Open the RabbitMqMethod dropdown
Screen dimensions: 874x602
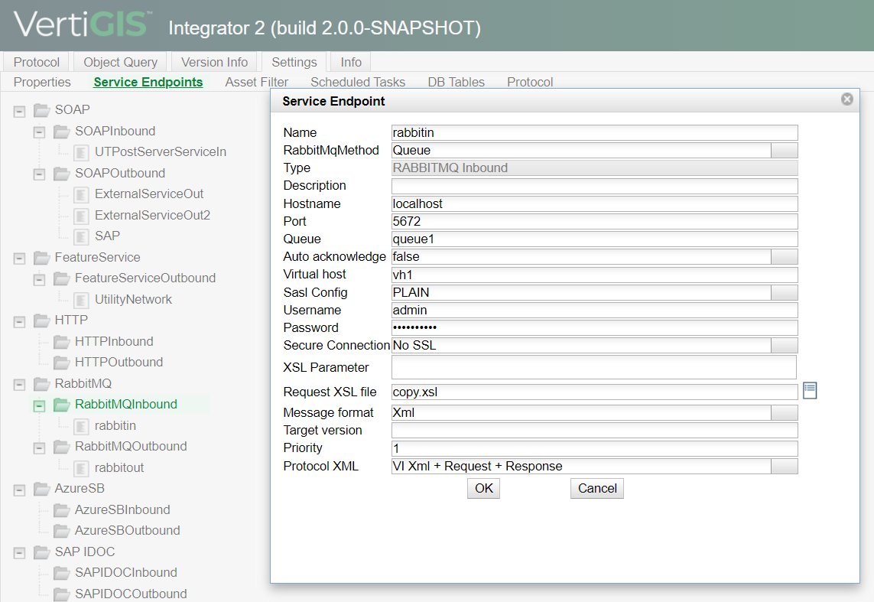coord(785,150)
